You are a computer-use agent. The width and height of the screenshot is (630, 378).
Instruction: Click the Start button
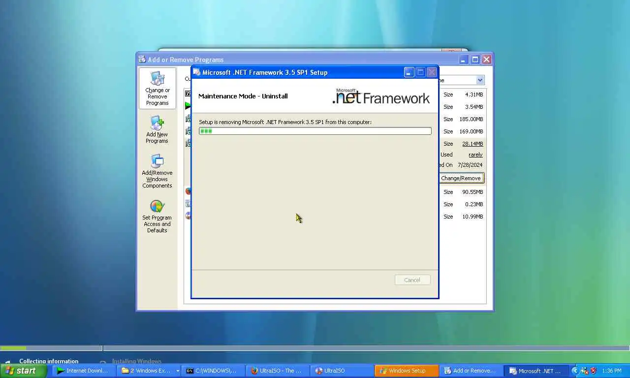pos(24,371)
